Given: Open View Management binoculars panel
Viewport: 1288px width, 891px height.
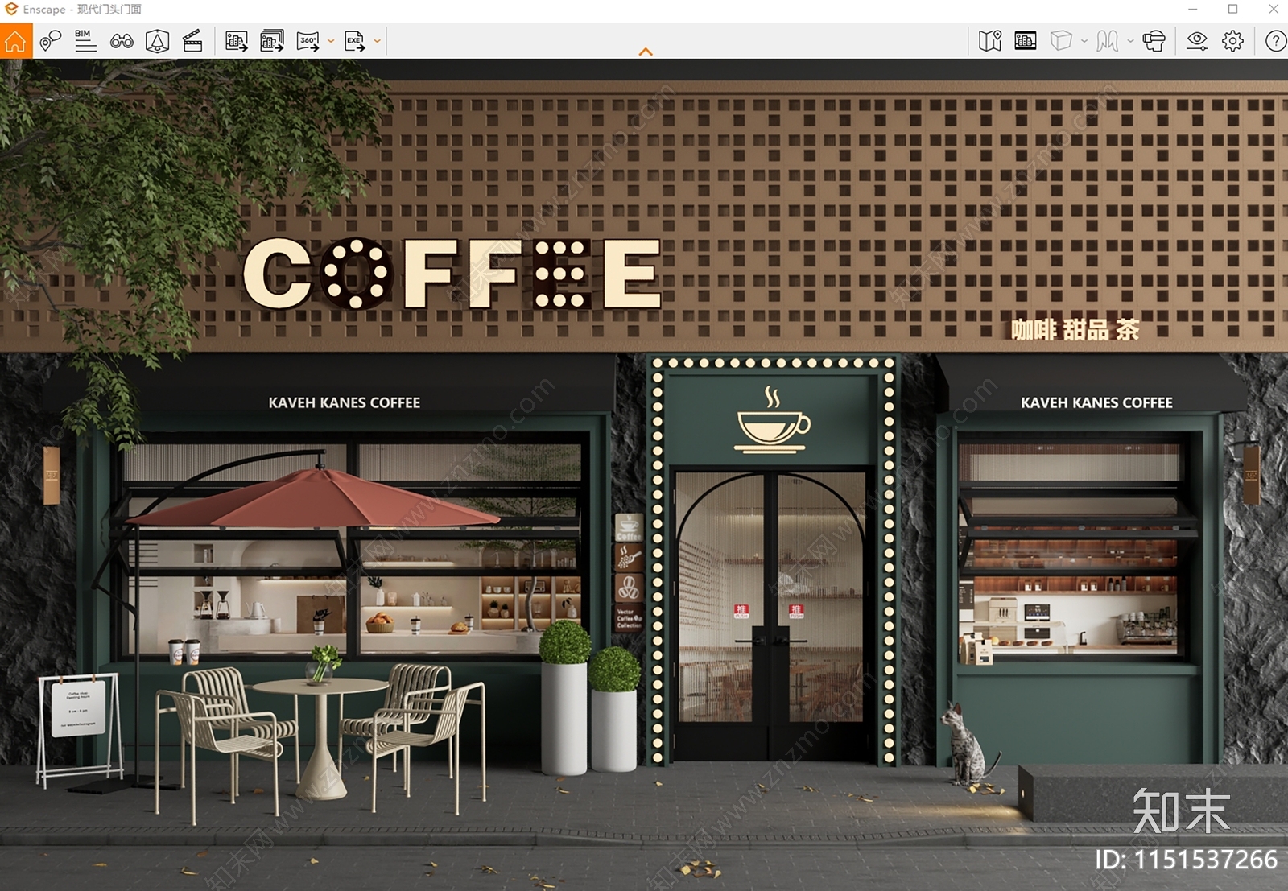Looking at the screenshot, I should click(x=122, y=41).
